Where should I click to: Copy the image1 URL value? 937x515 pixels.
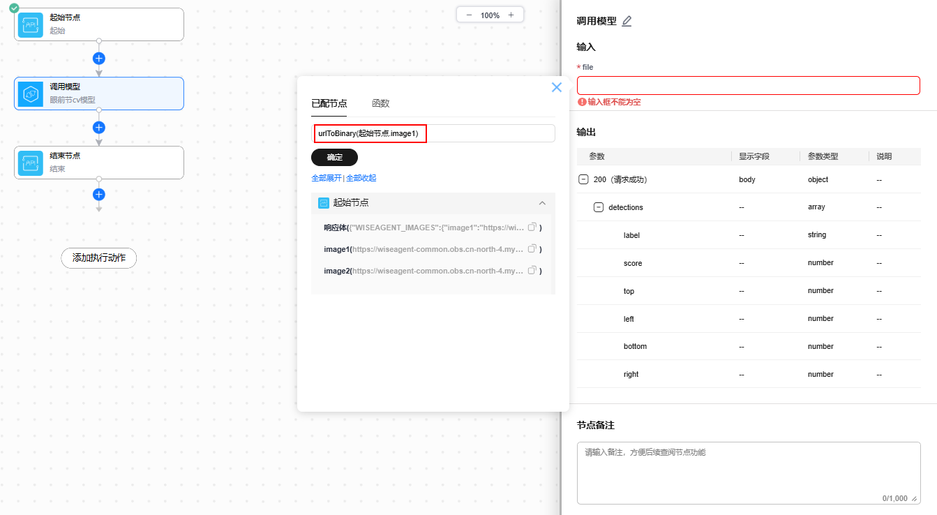[x=532, y=249]
